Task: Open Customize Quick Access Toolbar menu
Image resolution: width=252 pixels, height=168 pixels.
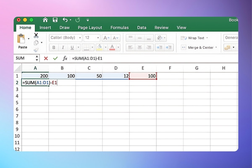Action: coord(88,20)
